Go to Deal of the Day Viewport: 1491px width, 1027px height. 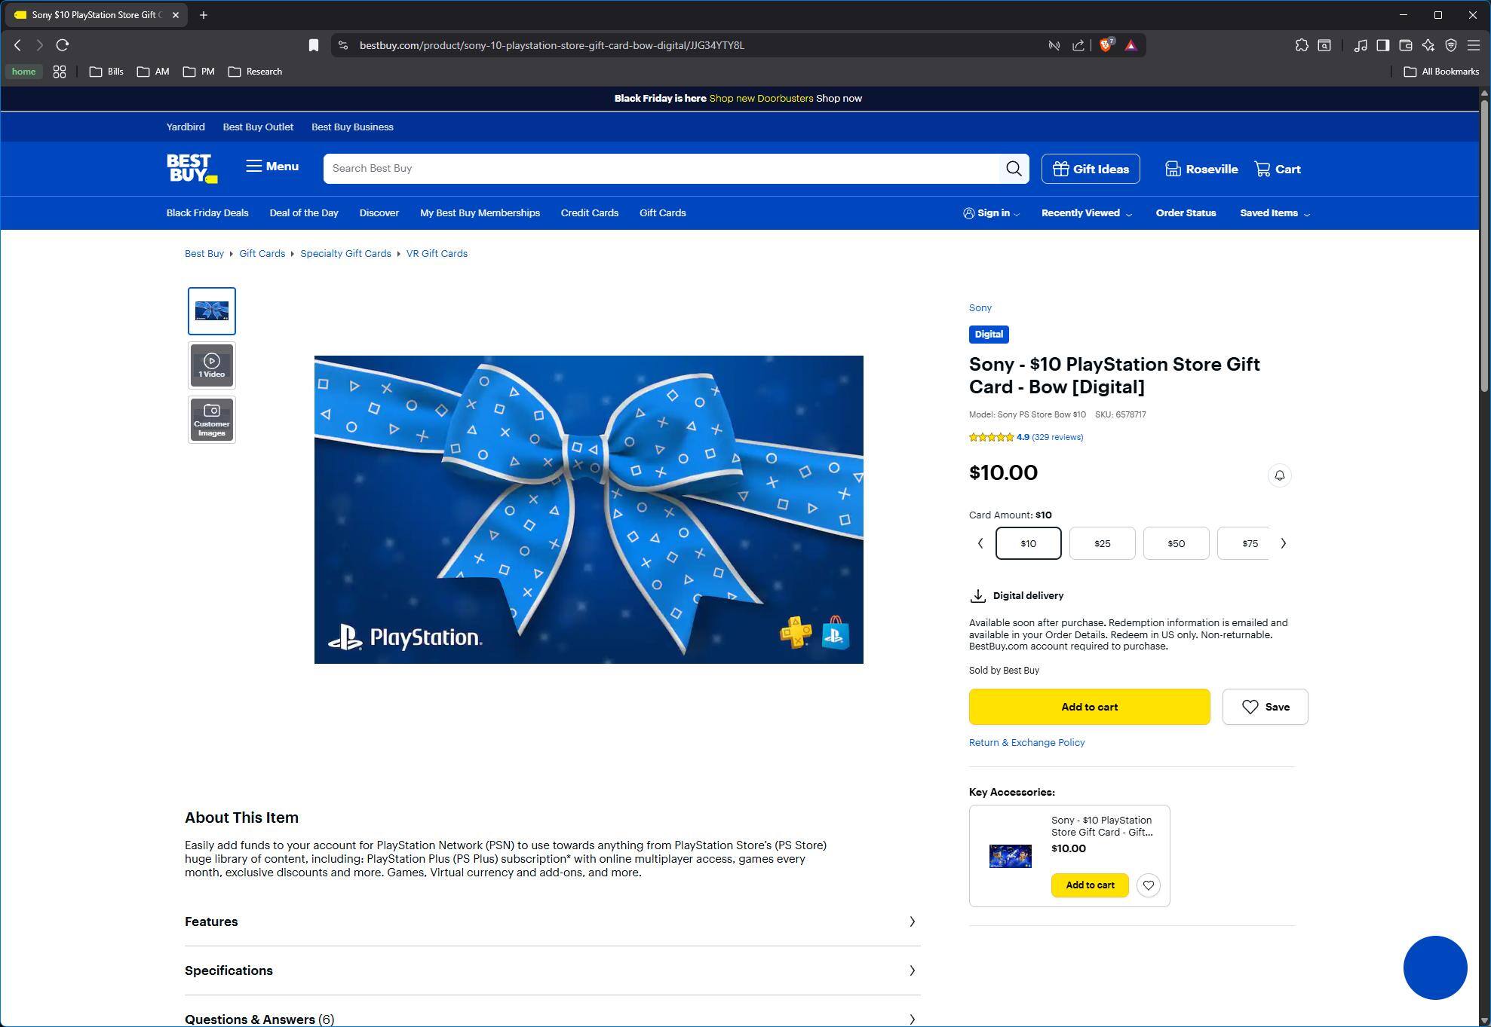304,213
